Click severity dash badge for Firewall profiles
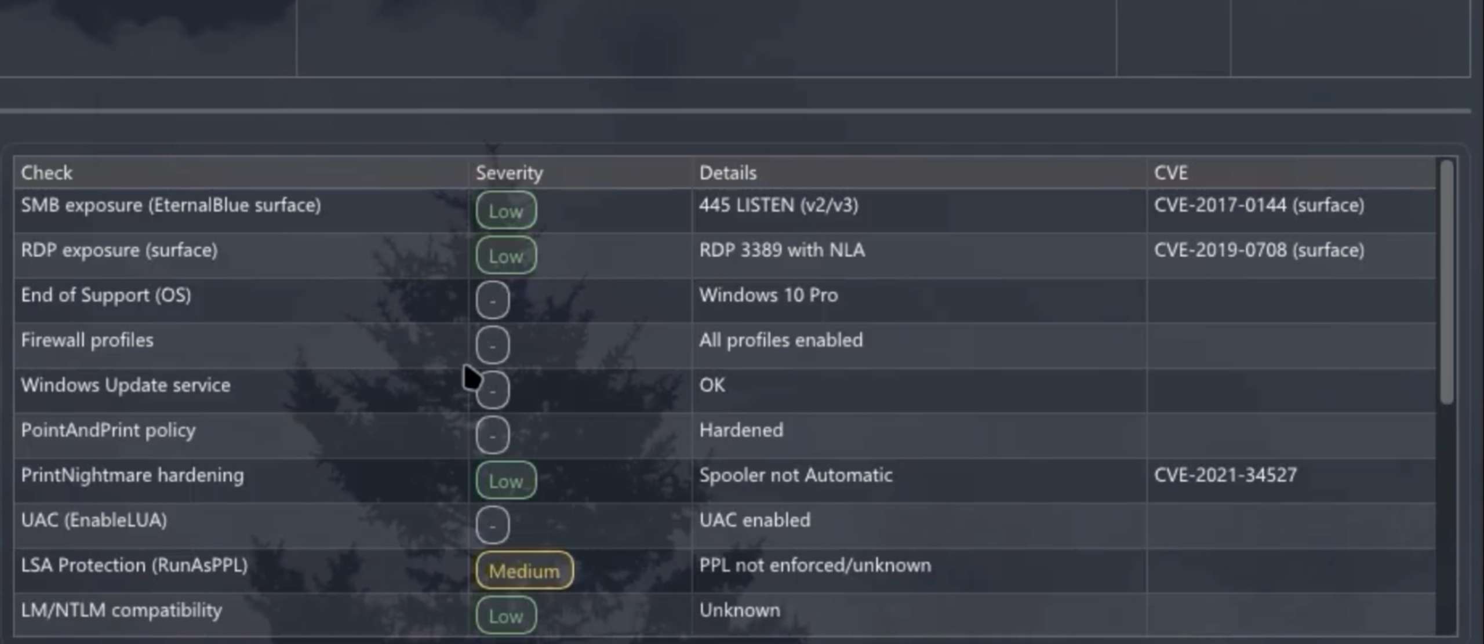Viewport: 1484px width, 644px height. (x=492, y=345)
